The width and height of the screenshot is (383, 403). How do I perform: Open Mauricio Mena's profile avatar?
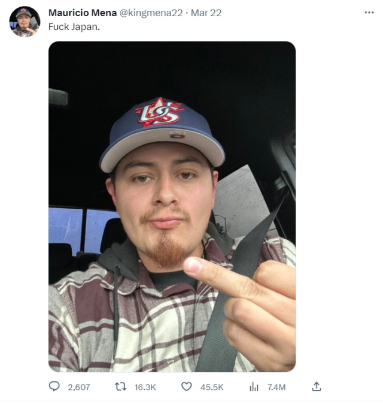coord(25,22)
